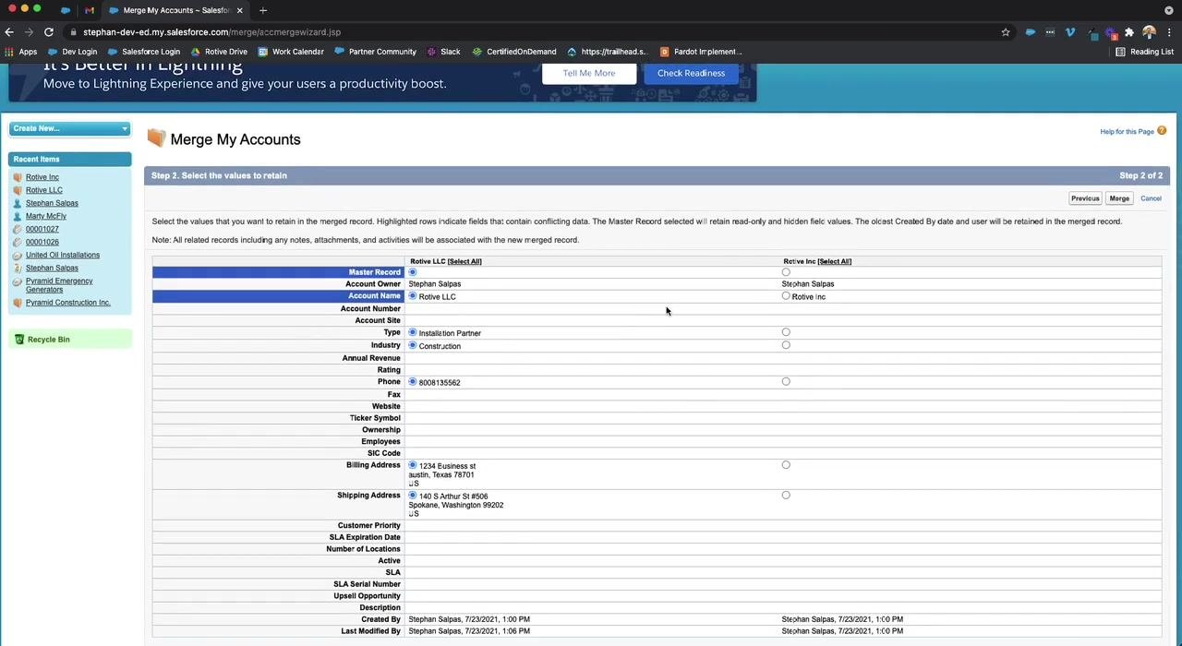This screenshot has height=646, width=1182.
Task: Choose Rotive LLC for the Account Name
Action: point(413,296)
